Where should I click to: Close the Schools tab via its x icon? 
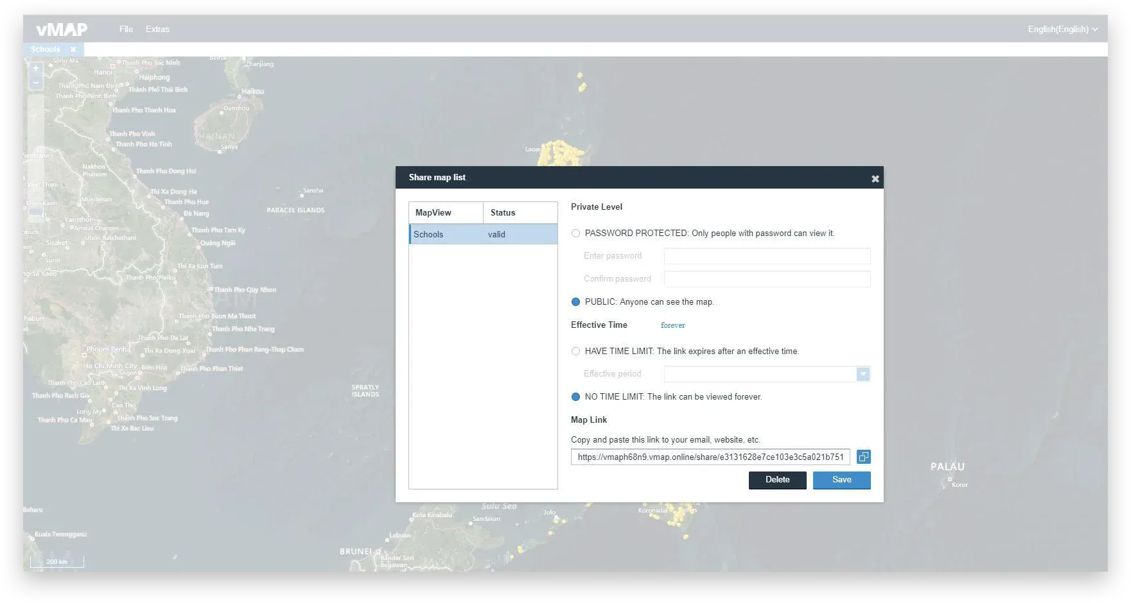pyautogui.click(x=73, y=49)
